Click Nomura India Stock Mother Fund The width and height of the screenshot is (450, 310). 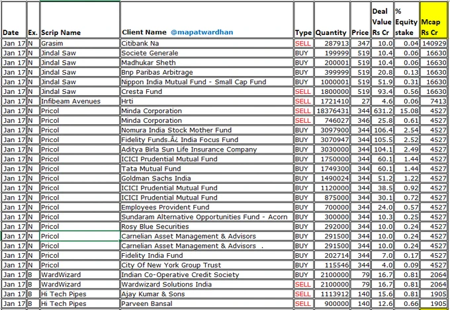(207, 130)
